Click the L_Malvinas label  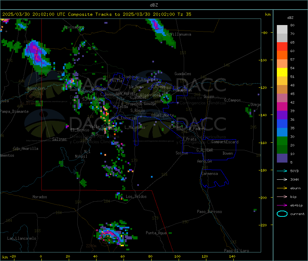(135, 127)
